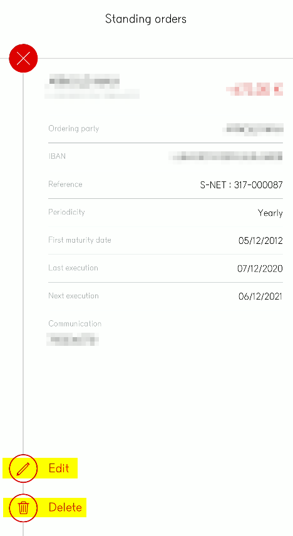This screenshot has width=293, height=536.
Task: Click the Standing orders title
Action: click(146, 19)
